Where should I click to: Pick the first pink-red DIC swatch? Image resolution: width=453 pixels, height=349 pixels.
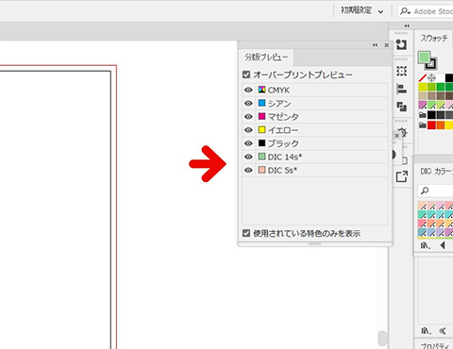click(423, 224)
